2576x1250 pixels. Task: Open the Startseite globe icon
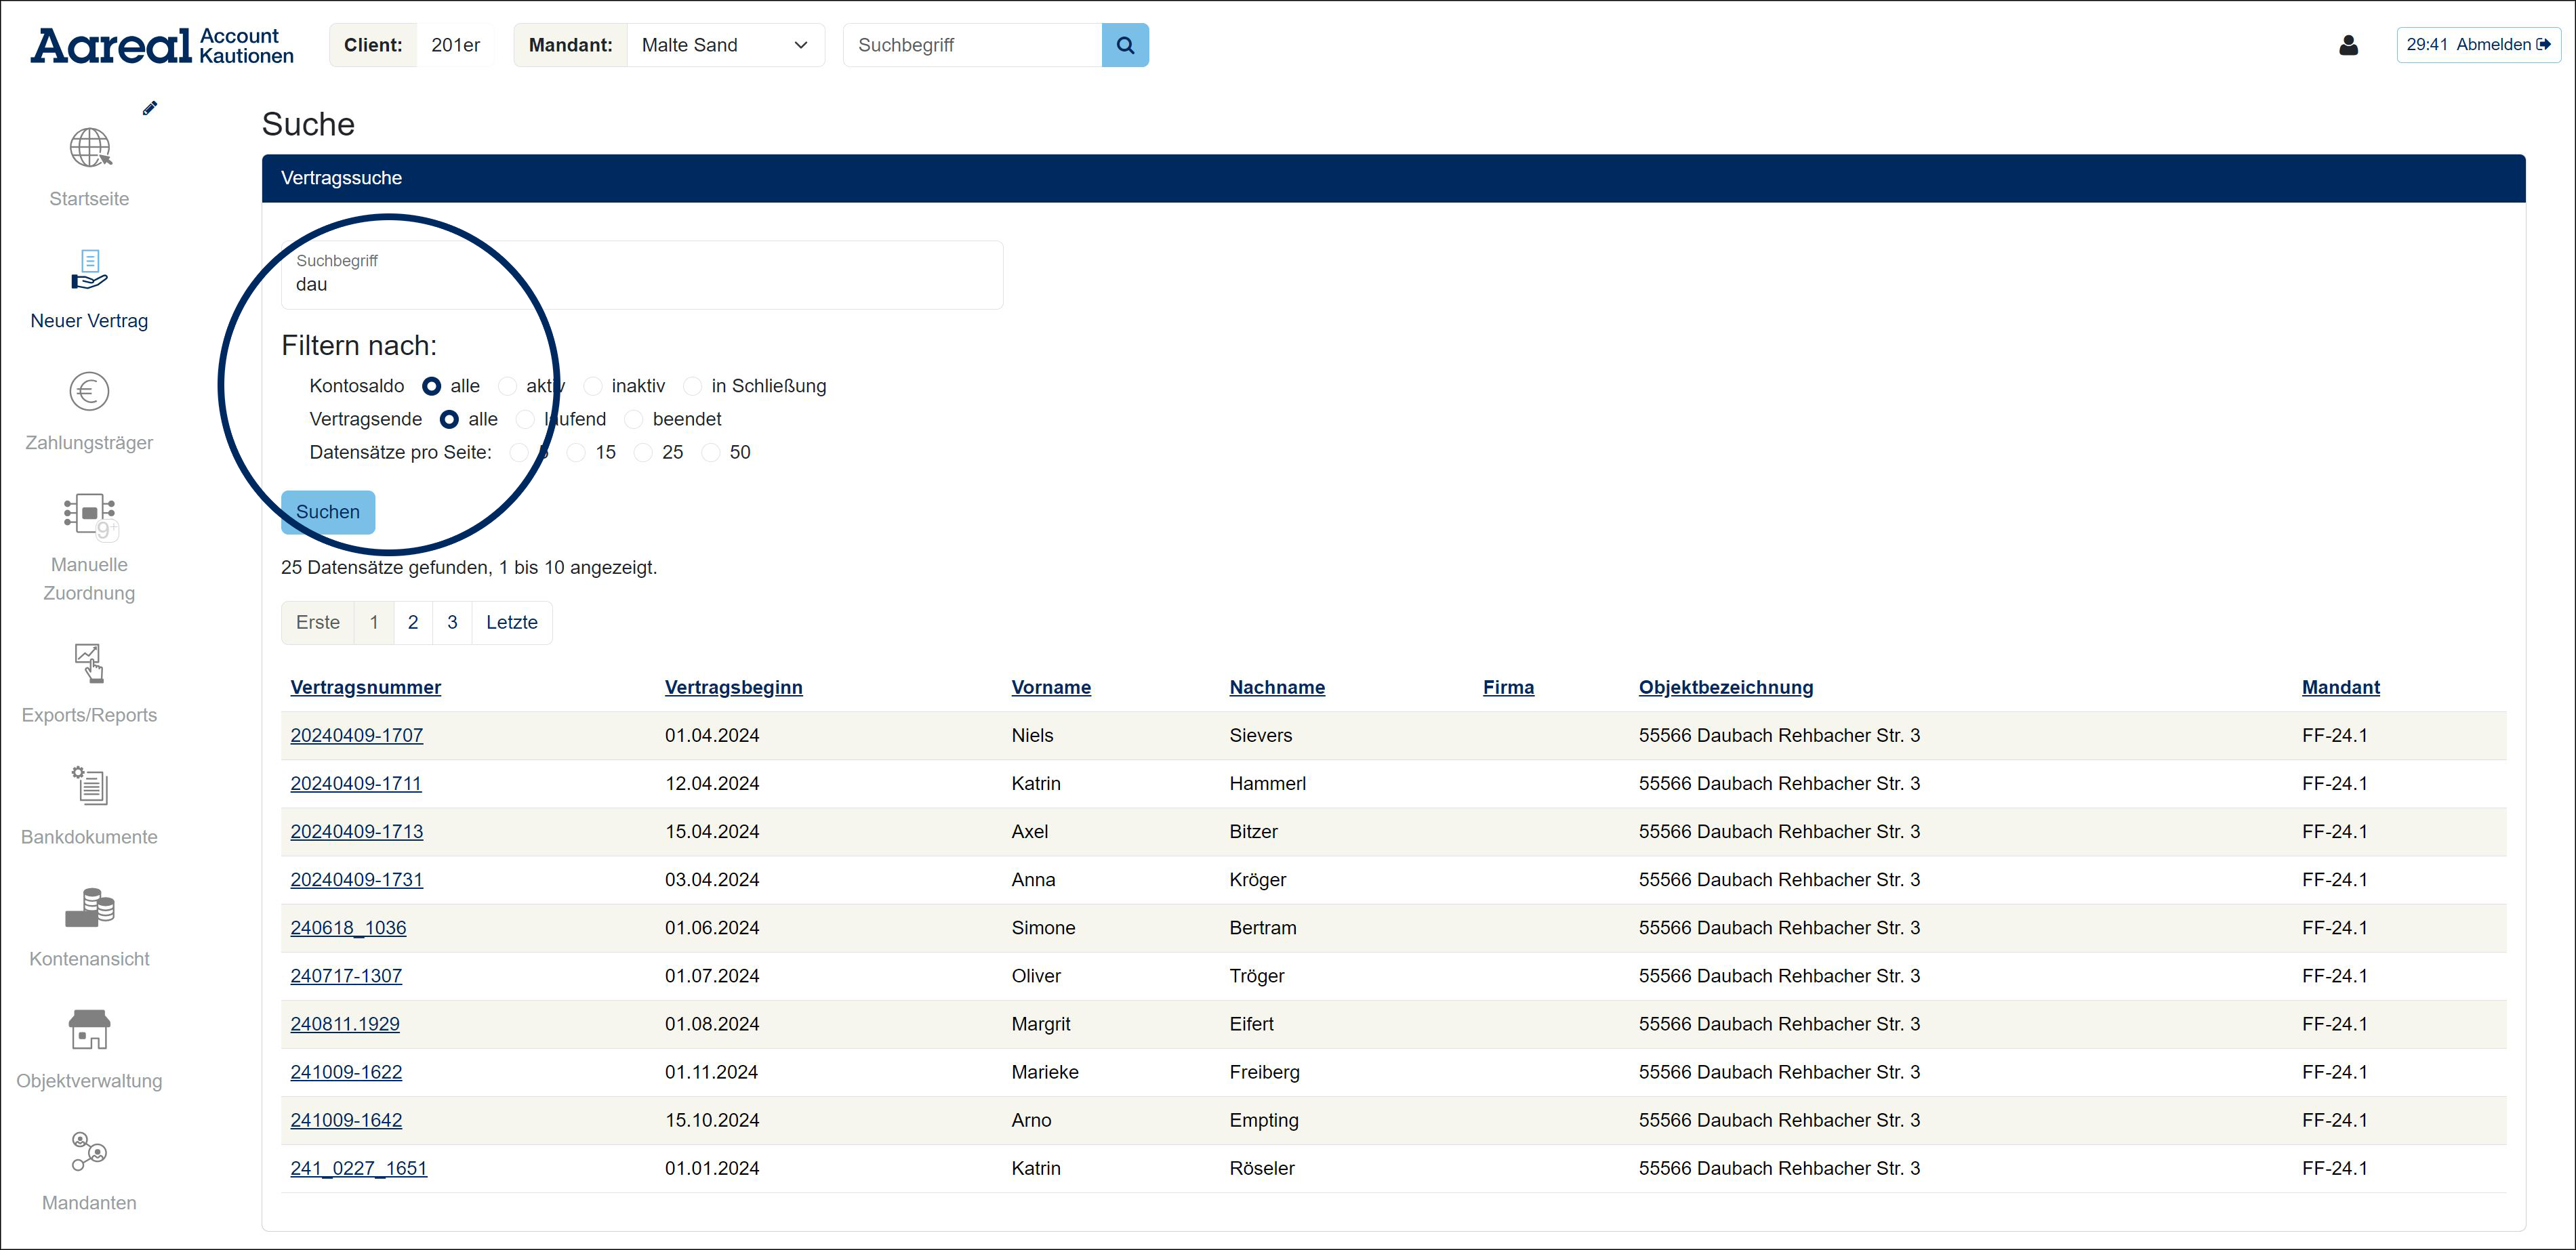click(x=89, y=148)
